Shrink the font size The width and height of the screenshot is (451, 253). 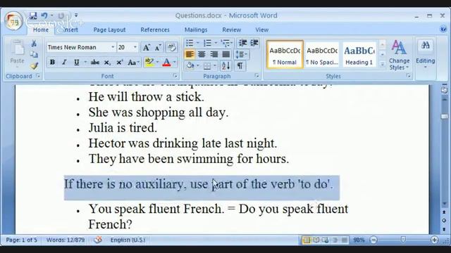point(158,47)
